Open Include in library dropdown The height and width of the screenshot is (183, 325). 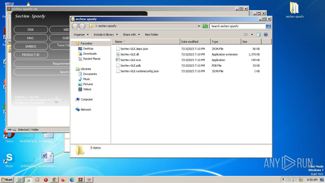tap(106, 35)
